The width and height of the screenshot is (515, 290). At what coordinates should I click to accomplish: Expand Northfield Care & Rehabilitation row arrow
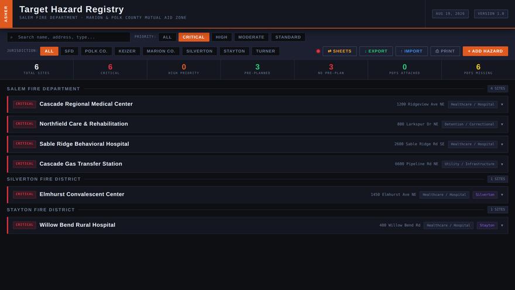502,124
